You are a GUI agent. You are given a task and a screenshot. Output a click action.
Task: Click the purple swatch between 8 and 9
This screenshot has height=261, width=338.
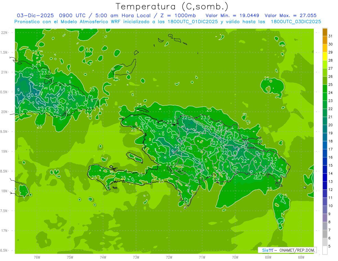coord(325,218)
